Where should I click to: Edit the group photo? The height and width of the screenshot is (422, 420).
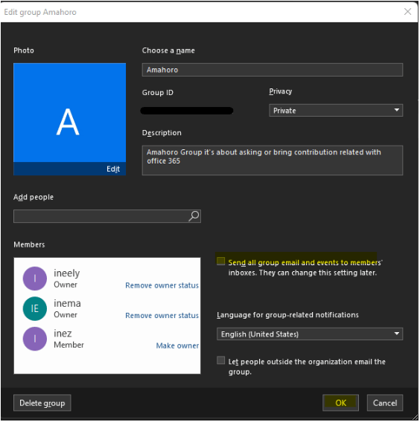click(x=113, y=169)
